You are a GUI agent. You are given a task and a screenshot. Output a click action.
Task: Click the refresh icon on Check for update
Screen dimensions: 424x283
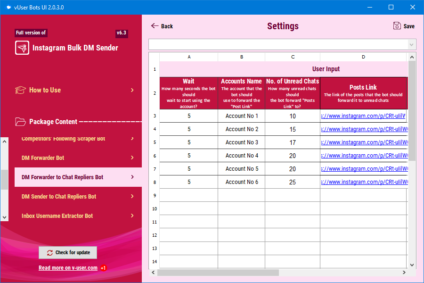50,253
